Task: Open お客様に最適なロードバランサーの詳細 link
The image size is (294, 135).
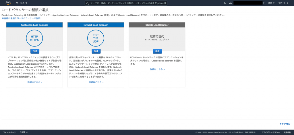Action: pos(21,18)
